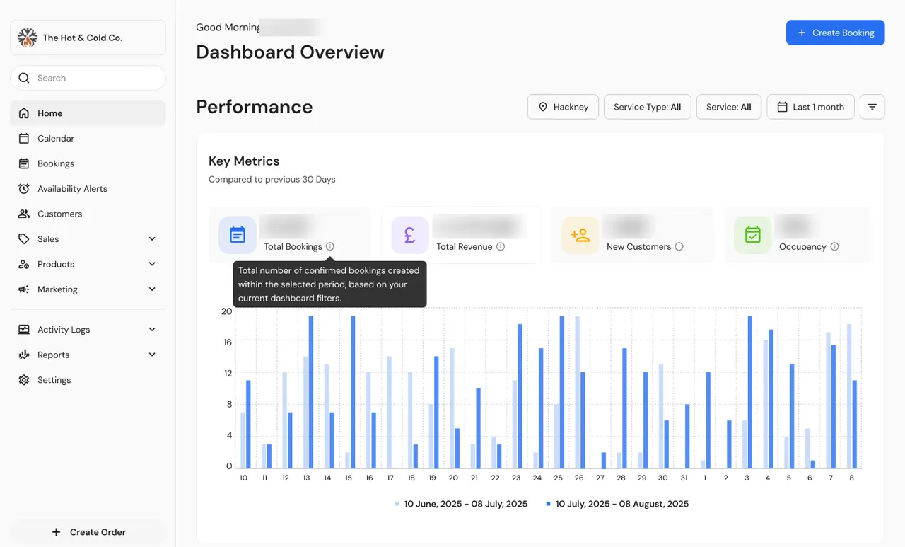Open the Last 1 month date dropdown
The height and width of the screenshot is (547, 905).
[x=810, y=107]
